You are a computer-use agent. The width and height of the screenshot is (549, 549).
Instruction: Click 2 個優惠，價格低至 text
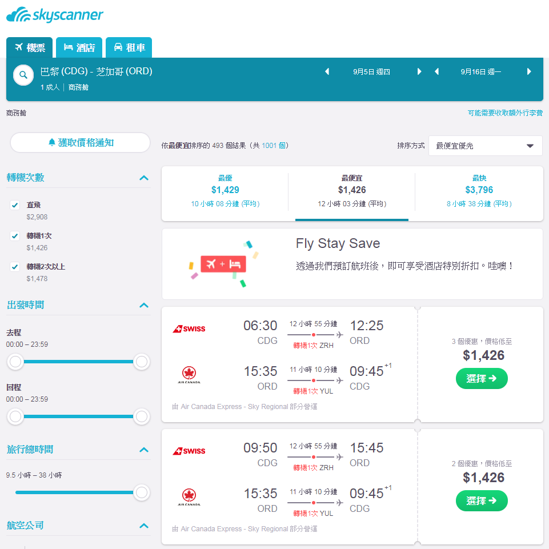point(482,463)
